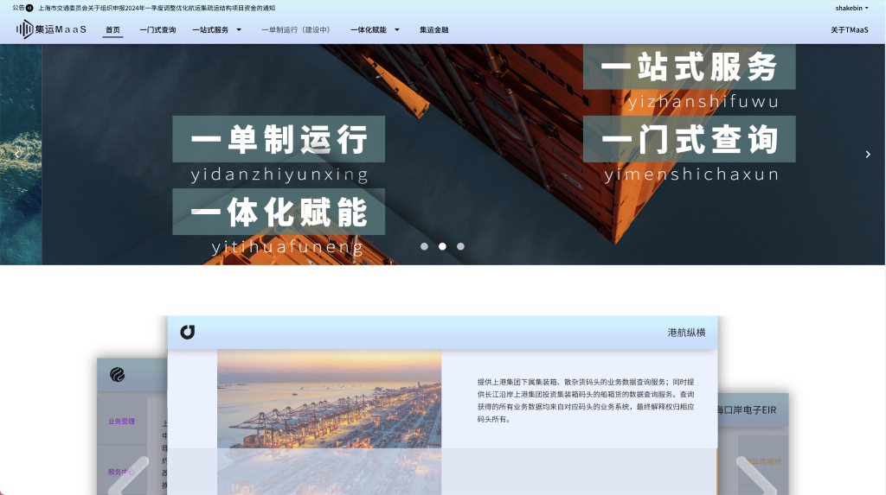
Task: Select the first carousel indicator dot
Action: click(x=424, y=246)
